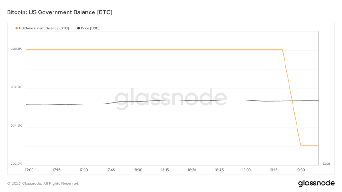Click the 203.7K y-axis label
Screen dimensions: 342x192
pos(16,164)
